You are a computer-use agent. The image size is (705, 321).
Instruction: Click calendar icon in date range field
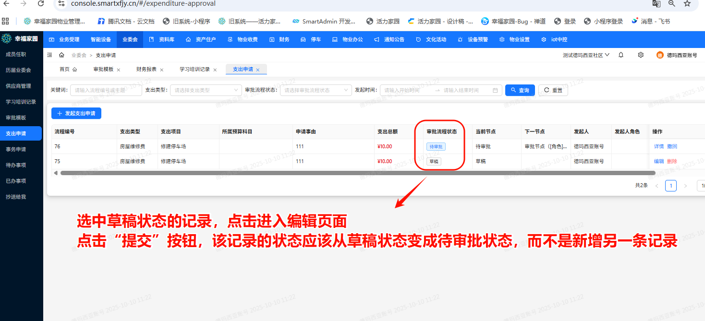pos(495,90)
